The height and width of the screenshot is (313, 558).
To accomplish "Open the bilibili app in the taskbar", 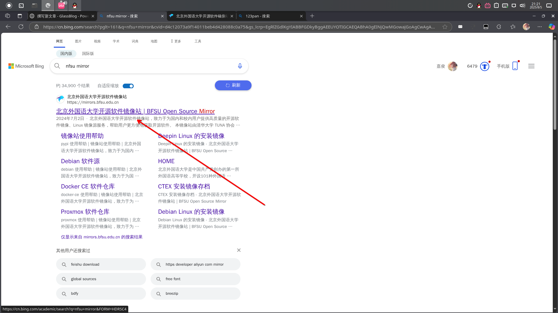I will tap(61, 5).
